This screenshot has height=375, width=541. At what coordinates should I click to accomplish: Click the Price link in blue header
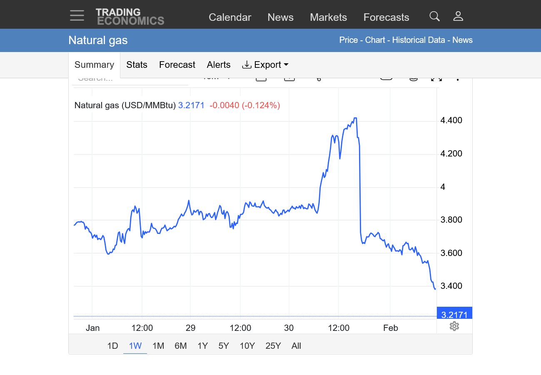pyautogui.click(x=348, y=40)
